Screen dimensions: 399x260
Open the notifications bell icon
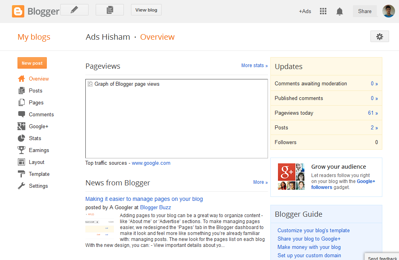point(339,12)
